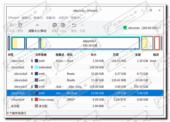The image size is (170, 122).
Task: Open the 查看(V) menu
Action: [38, 18]
